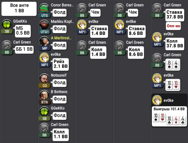Select the Выигрыш 101.4 BB winning hand panel
Image resolution: width=188 pixels, height=143 pixels.
click(169, 116)
